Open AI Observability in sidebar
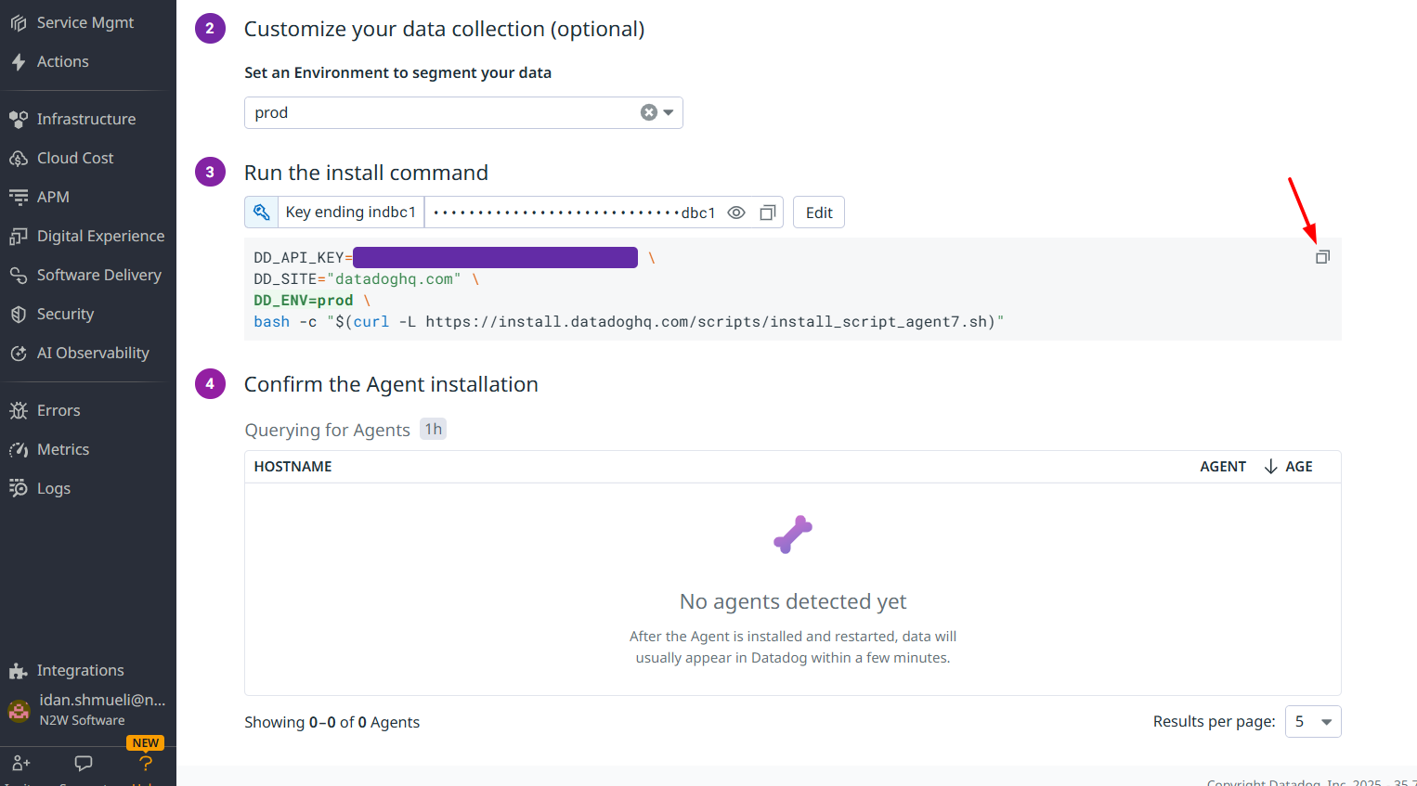The width and height of the screenshot is (1417, 786). [x=92, y=353]
